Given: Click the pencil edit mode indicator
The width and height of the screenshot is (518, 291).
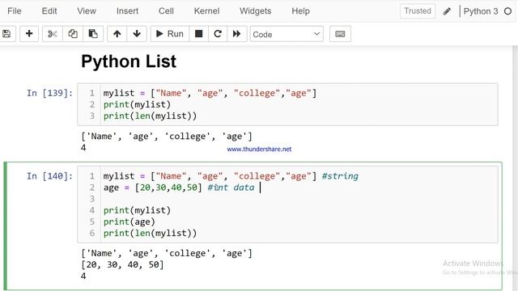Looking at the screenshot, I should pos(447,11).
